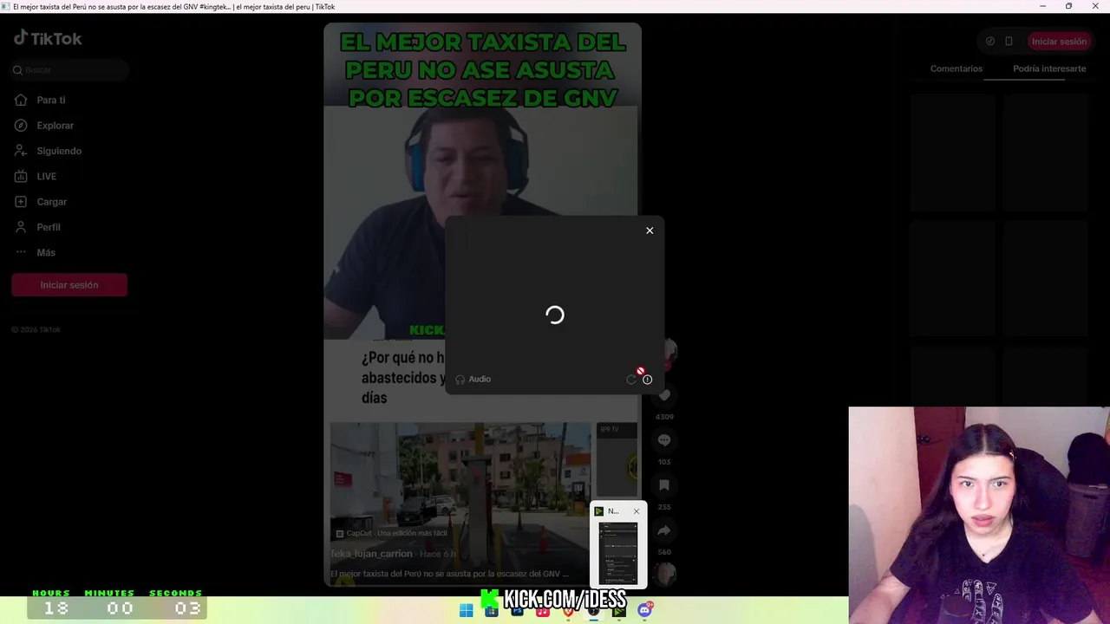Viewport: 1110px width, 624px height.
Task: Select the taskbar window preview thumbnail
Action: coord(618,553)
